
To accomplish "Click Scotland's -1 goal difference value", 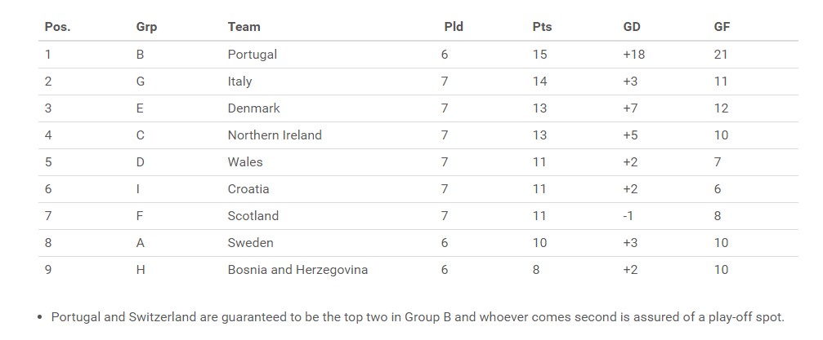I will (628, 216).
